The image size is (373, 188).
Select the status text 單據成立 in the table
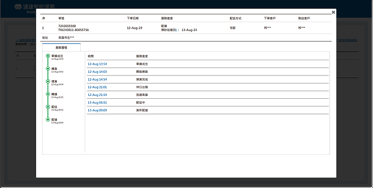point(142,64)
